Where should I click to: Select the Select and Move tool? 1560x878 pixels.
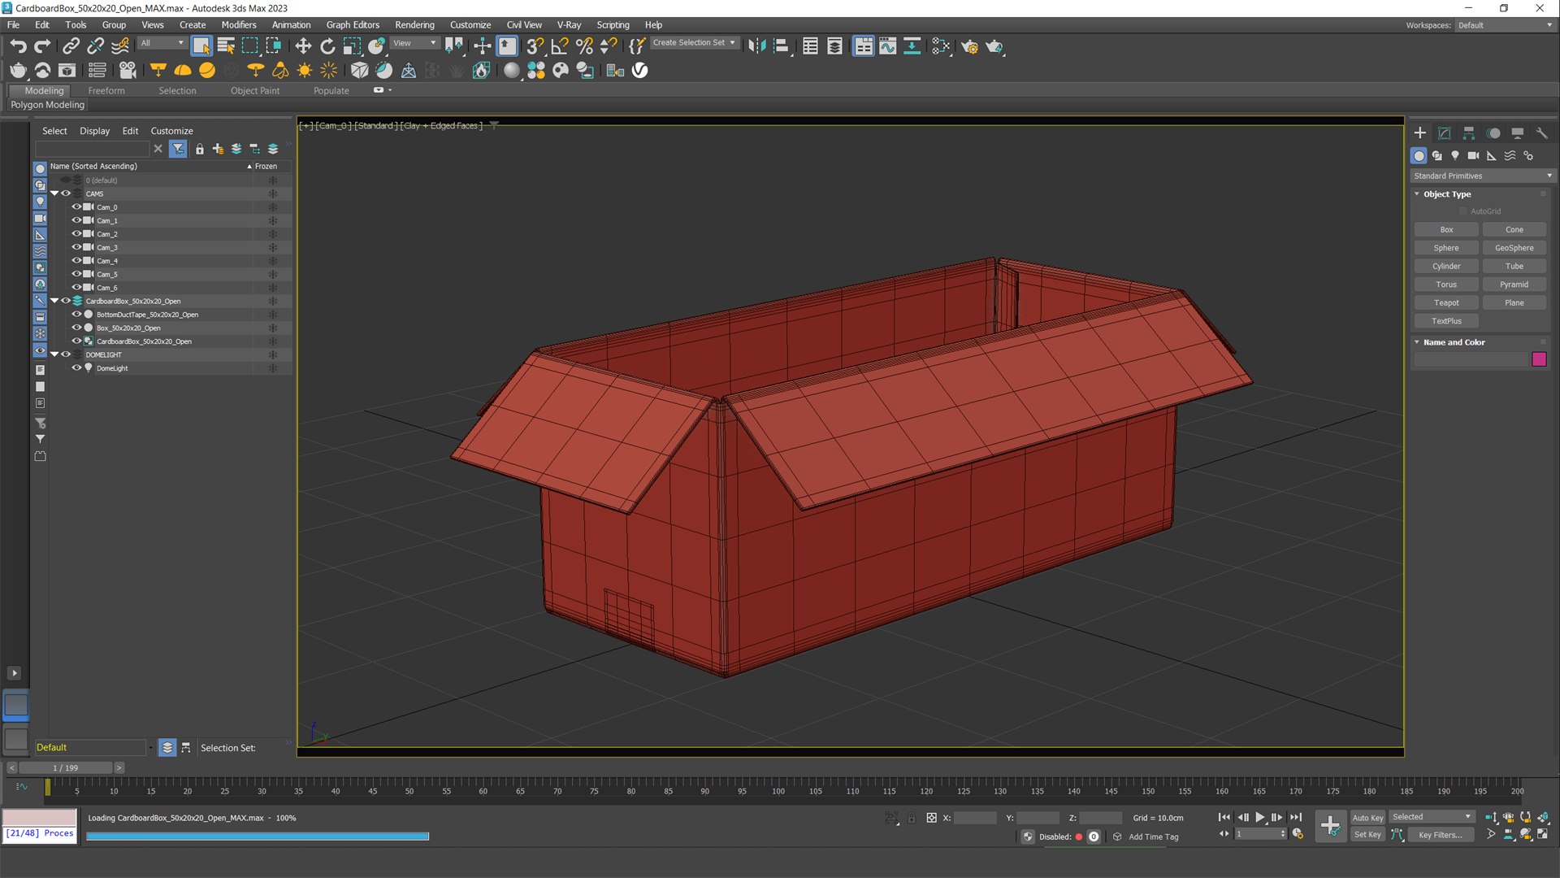(x=303, y=46)
